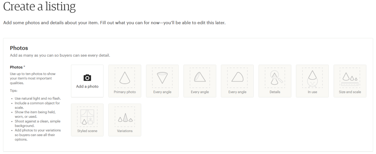
Task: Select the Primary photo cone placeholder
Action: tap(125, 77)
